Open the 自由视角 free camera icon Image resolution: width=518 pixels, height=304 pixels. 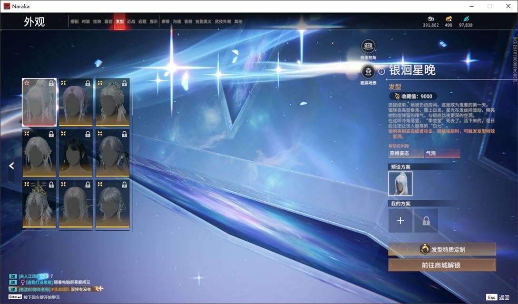(368, 46)
